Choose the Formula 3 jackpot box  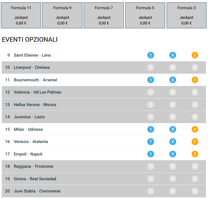coord(187,15)
